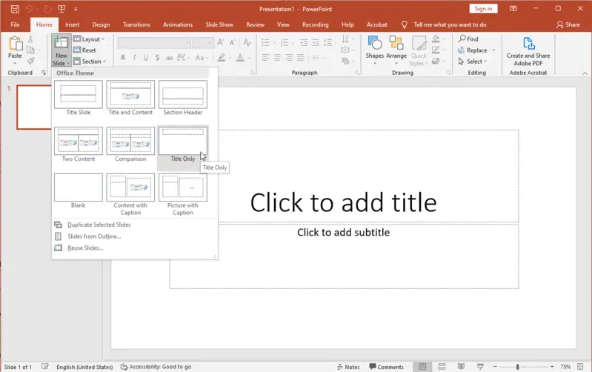
Task: Click the Ribbon Display Options icon
Action: (513, 8)
